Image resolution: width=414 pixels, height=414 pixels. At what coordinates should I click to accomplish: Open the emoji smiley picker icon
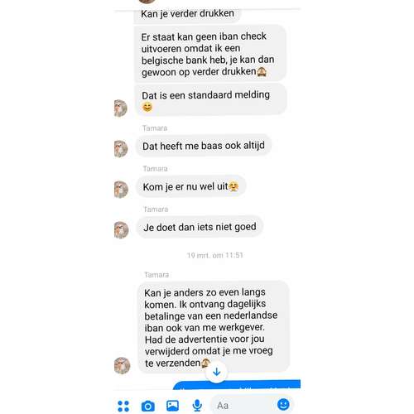283,405
